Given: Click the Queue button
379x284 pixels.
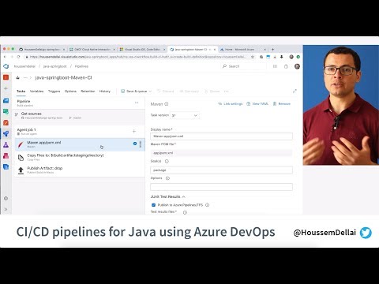Looking at the screenshot, I should click(x=212, y=92).
